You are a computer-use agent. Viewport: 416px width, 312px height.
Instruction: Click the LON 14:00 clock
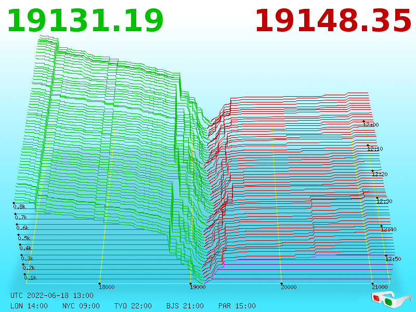pos(29,306)
